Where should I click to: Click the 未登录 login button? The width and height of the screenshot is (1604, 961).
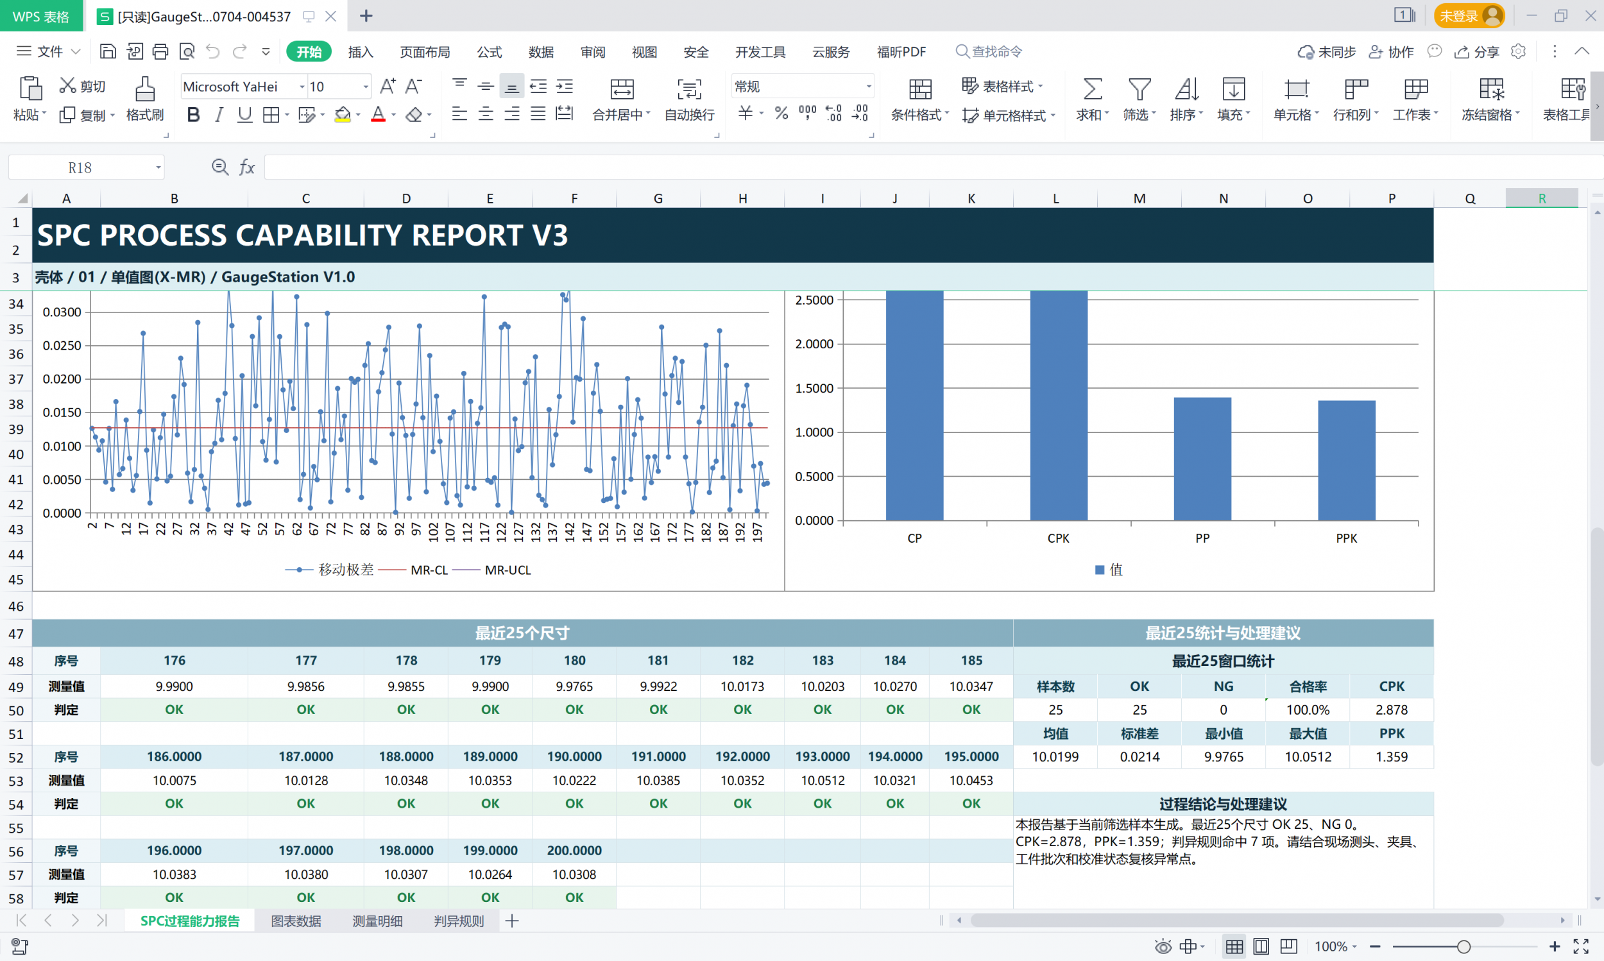(1468, 16)
